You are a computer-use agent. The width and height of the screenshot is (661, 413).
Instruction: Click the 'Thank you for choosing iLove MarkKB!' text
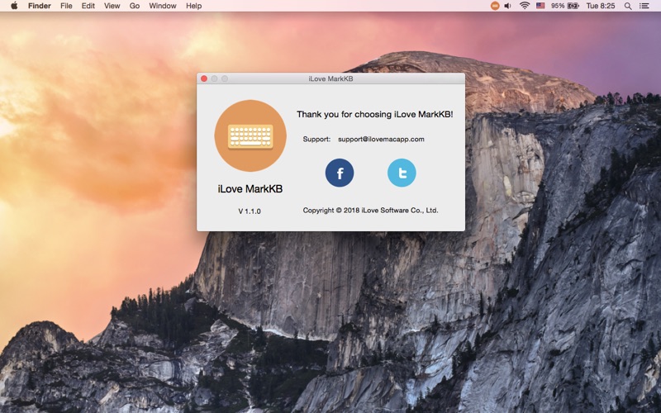[x=375, y=114]
